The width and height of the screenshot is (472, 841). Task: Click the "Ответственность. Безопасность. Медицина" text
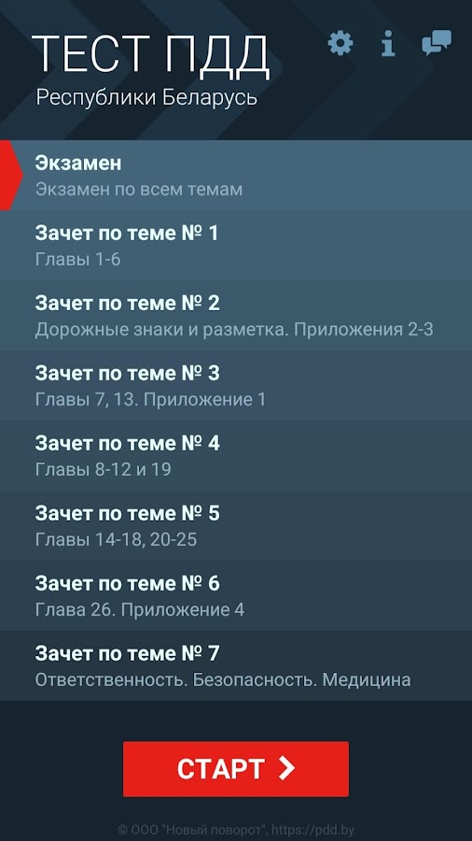point(223,680)
